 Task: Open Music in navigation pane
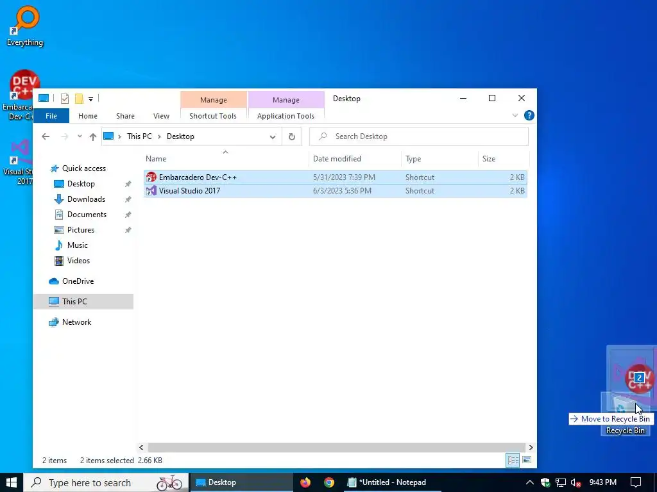pos(78,245)
